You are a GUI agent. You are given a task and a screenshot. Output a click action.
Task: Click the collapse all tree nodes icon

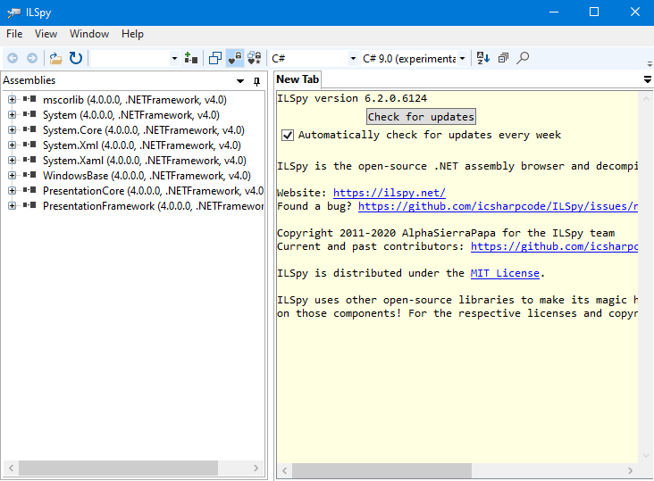[x=503, y=58]
